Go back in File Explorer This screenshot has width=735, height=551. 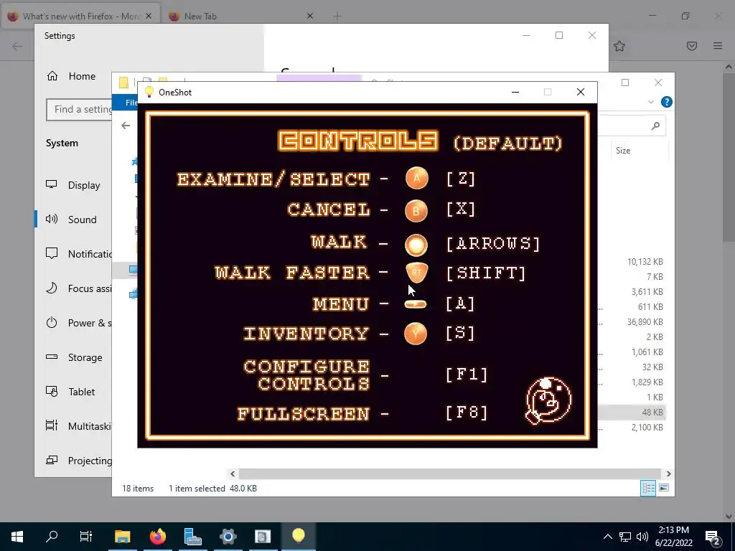[125, 126]
